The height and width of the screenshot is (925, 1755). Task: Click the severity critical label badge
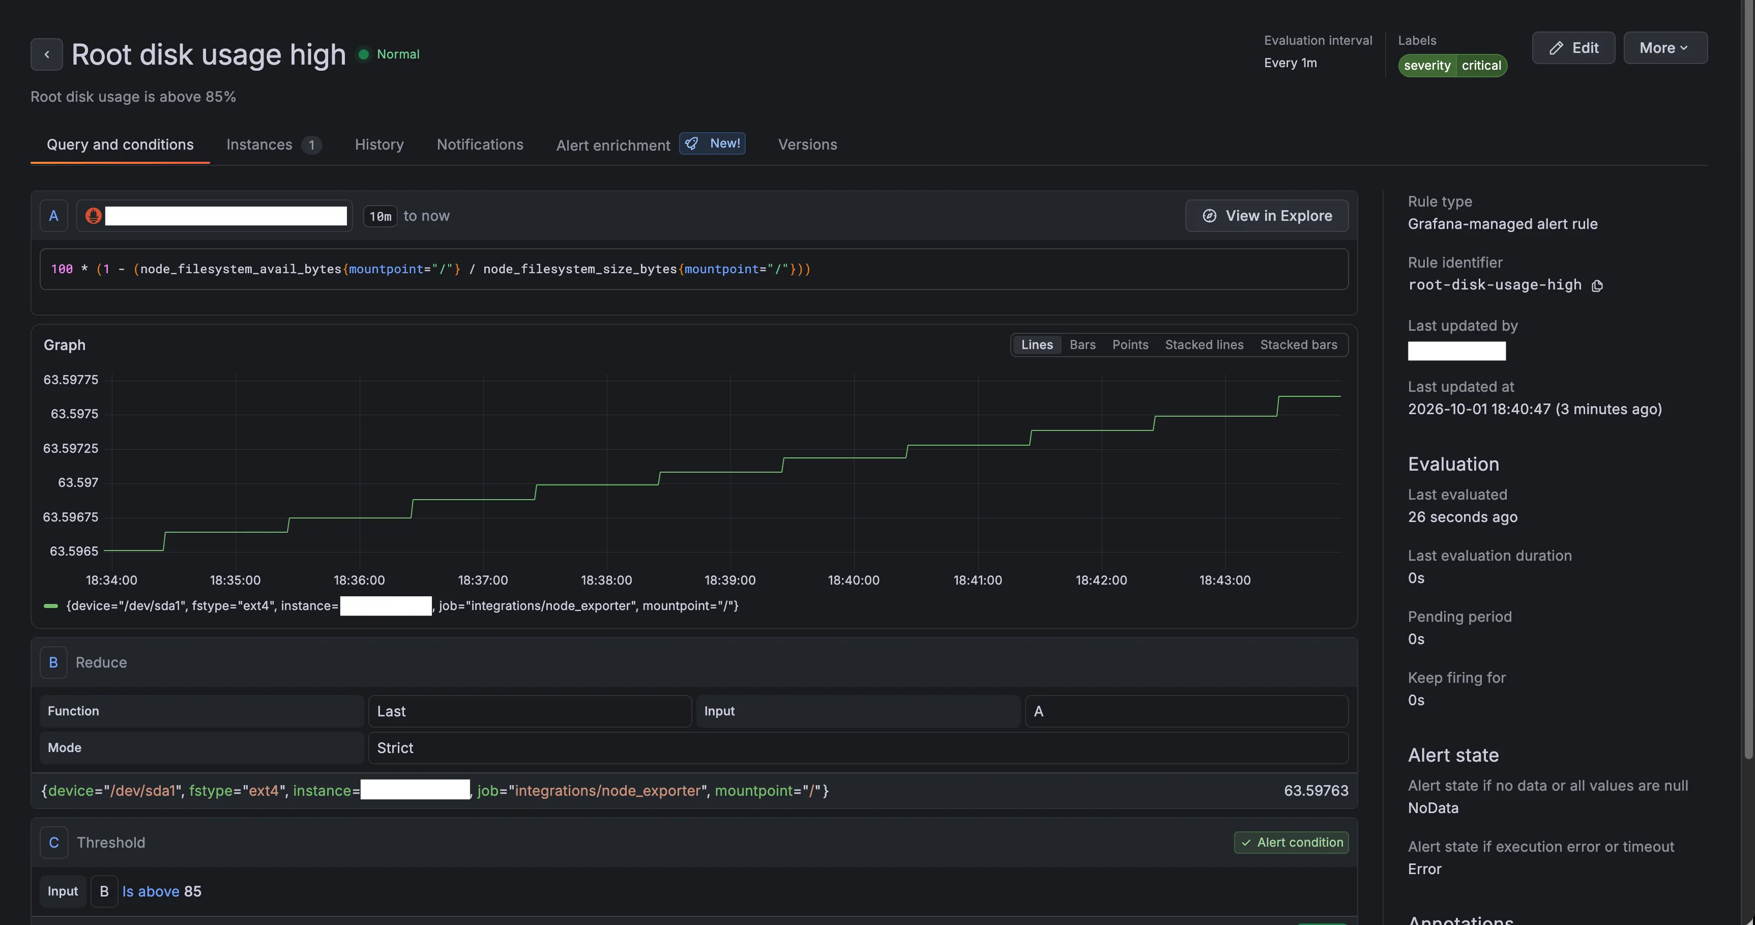[1452, 66]
